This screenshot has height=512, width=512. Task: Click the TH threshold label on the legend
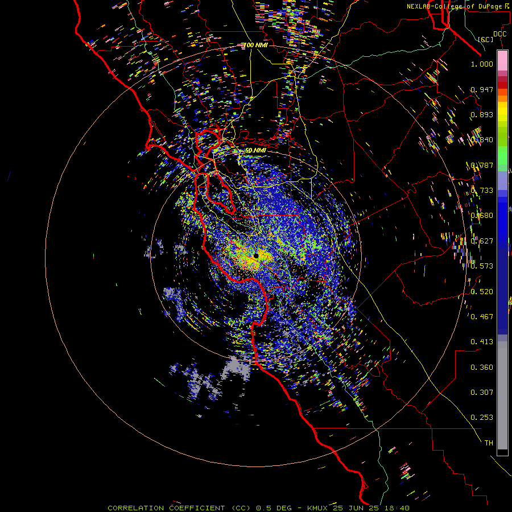[489, 443]
